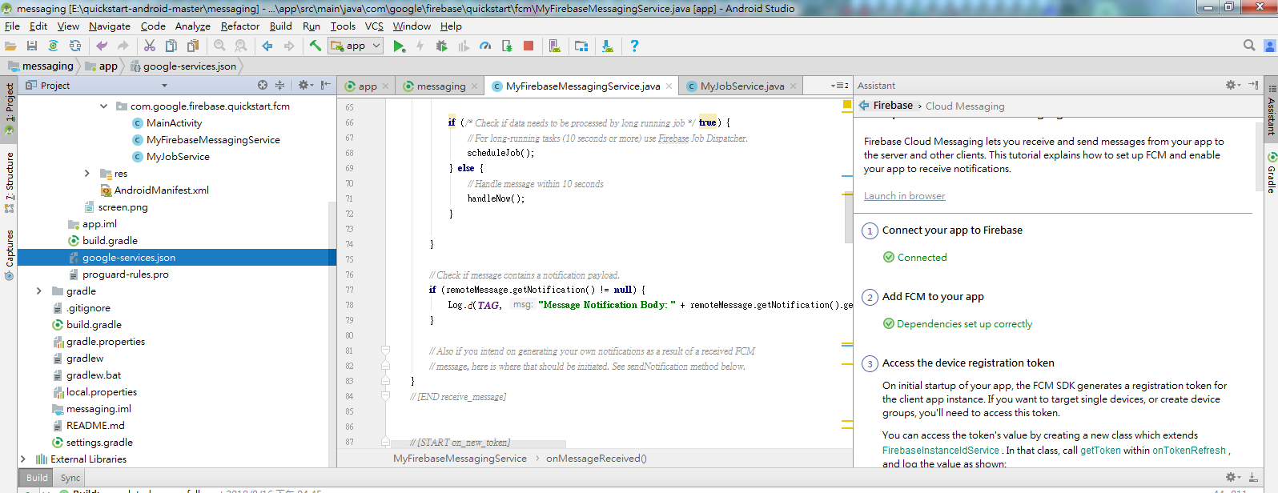Hide the Project panel with the hide icon

pyautogui.click(x=326, y=85)
